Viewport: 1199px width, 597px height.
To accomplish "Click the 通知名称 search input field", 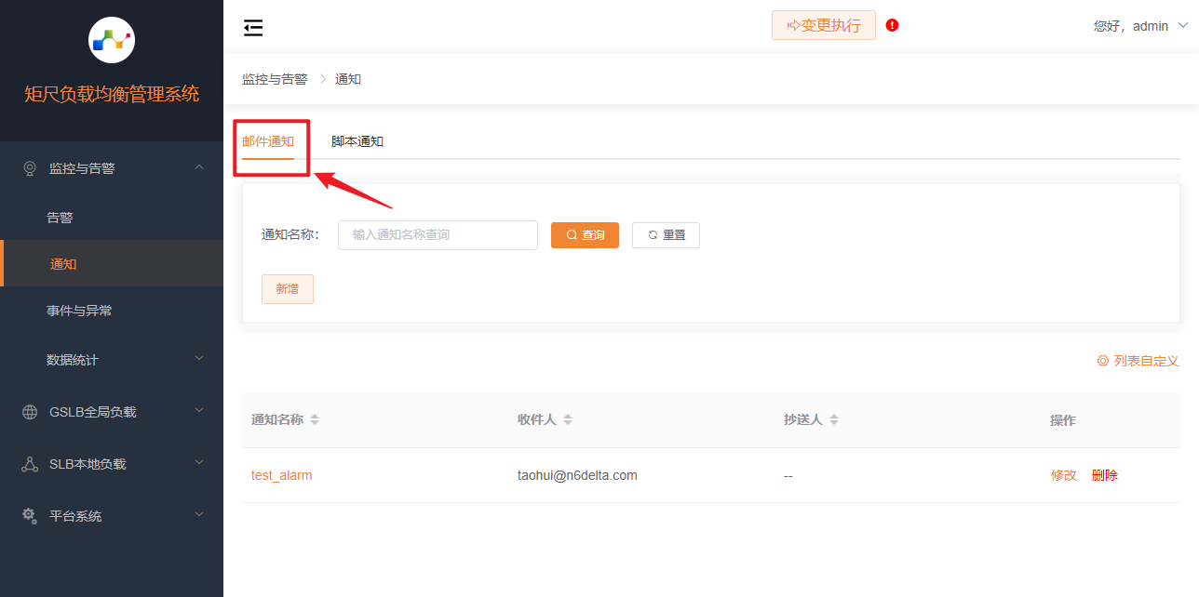I will (x=438, y=235).
